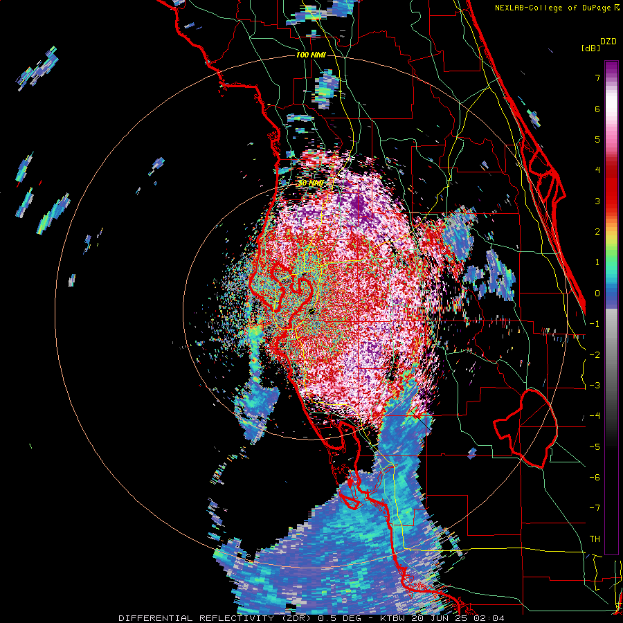Click the DZD product label above the scale

[x=608, y=42]
